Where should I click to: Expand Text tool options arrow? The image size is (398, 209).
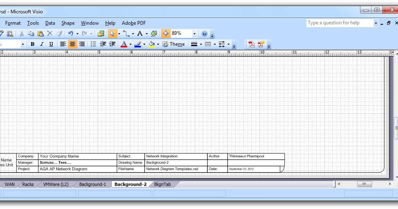point(147,34)
